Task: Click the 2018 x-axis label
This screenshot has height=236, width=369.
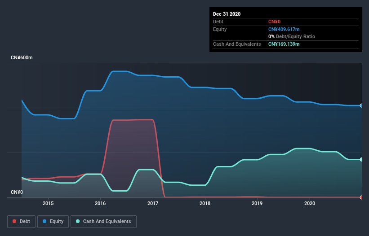Action: 205,203
